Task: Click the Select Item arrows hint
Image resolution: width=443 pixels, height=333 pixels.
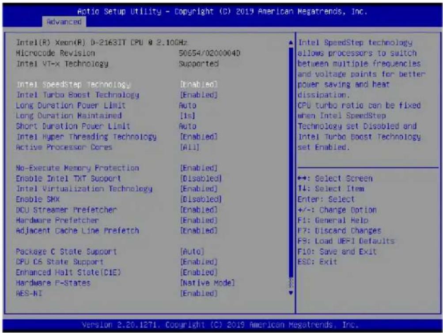Action: point(331,189)
